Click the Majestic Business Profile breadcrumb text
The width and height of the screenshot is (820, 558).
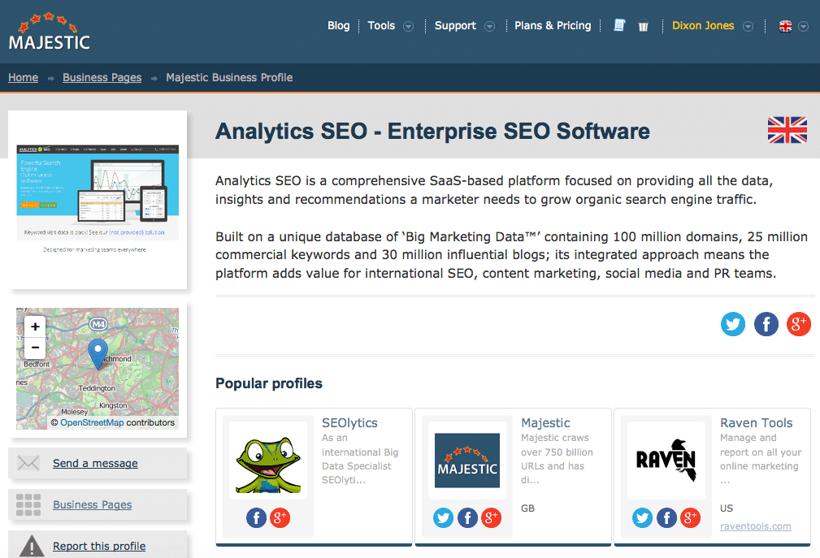pos(229,77)
